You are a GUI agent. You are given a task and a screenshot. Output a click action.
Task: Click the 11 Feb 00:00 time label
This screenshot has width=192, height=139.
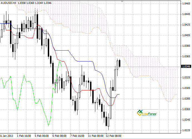point(96,136)
